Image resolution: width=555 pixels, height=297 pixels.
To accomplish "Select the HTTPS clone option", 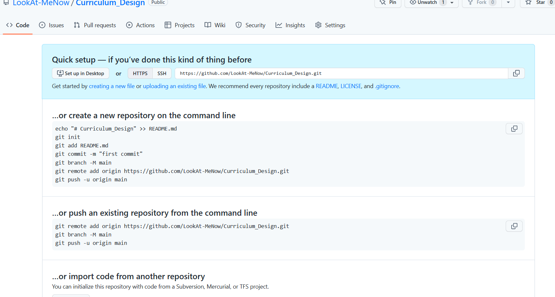I will (140, 74).
